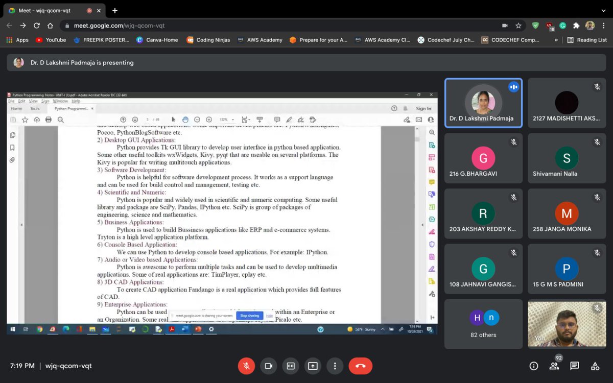613x383 pixels.
Task: Show meeting details info icon
Action: click(533, 366)
